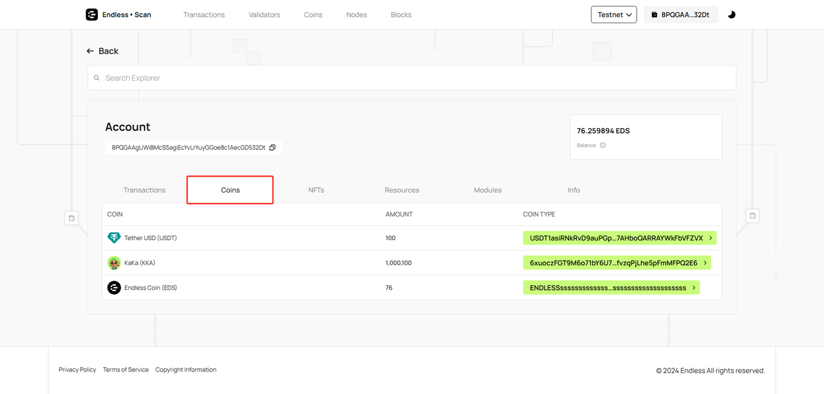Go back using the Back button
This screenshot has height=394, width=824.
click(x=103, y=51)
